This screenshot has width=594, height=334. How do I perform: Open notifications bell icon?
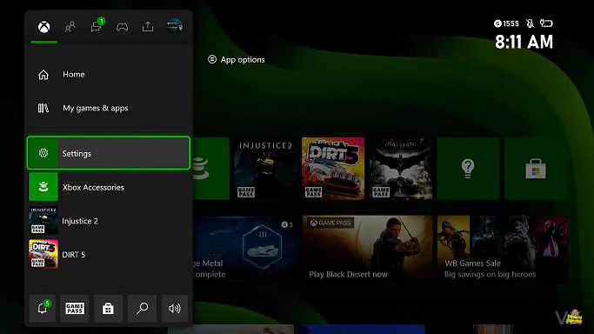[43, 308]
